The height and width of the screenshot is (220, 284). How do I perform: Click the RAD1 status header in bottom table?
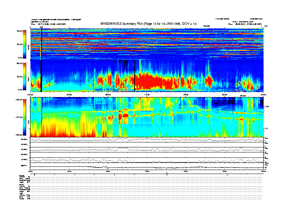(x=22, y=184)
